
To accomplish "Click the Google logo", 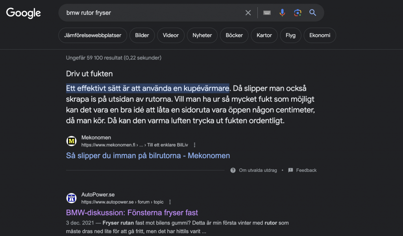I will (x=24, y=13).
